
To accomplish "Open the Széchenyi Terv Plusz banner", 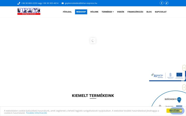I will [x=167, y=77].
